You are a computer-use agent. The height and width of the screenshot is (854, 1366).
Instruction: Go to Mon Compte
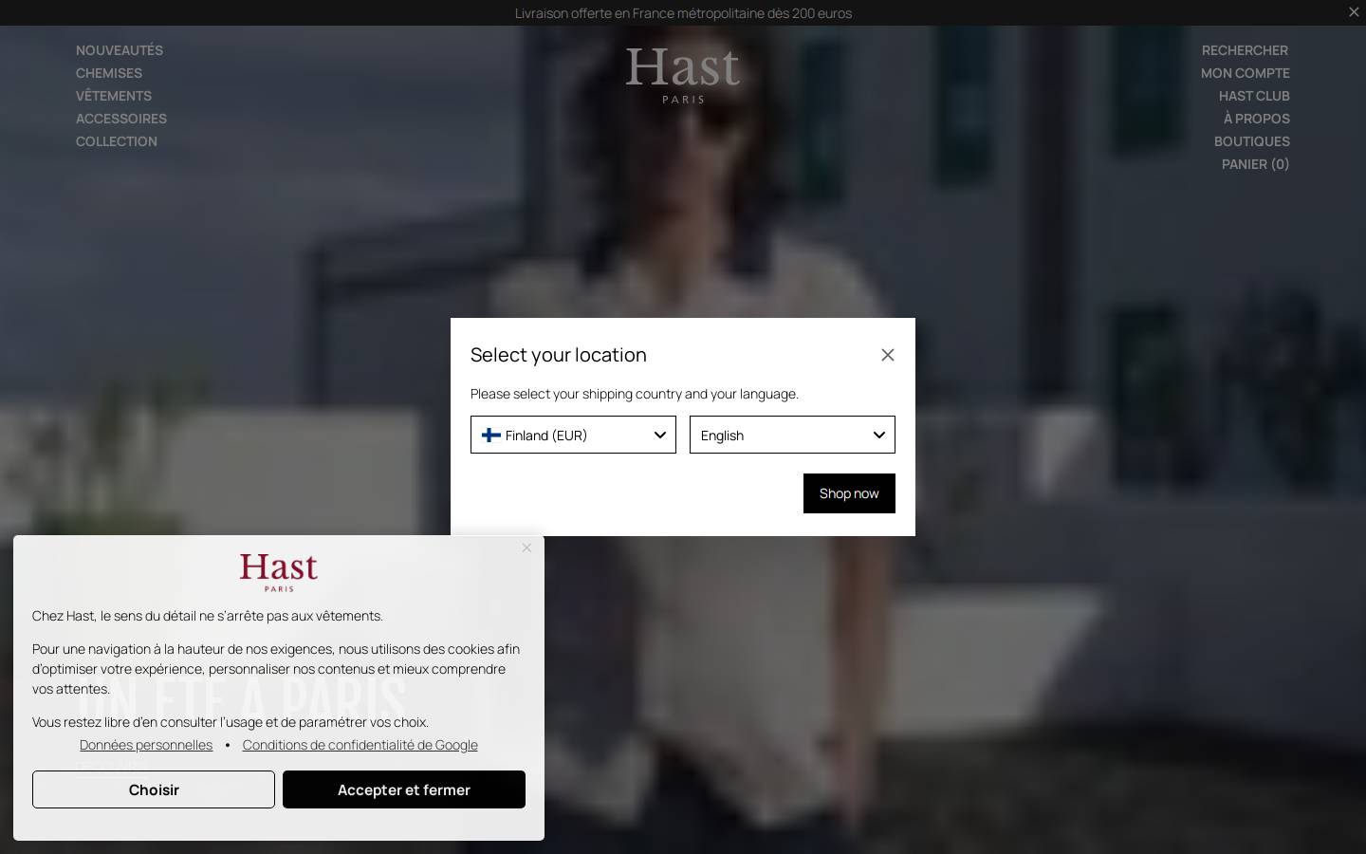[1245, 73]
